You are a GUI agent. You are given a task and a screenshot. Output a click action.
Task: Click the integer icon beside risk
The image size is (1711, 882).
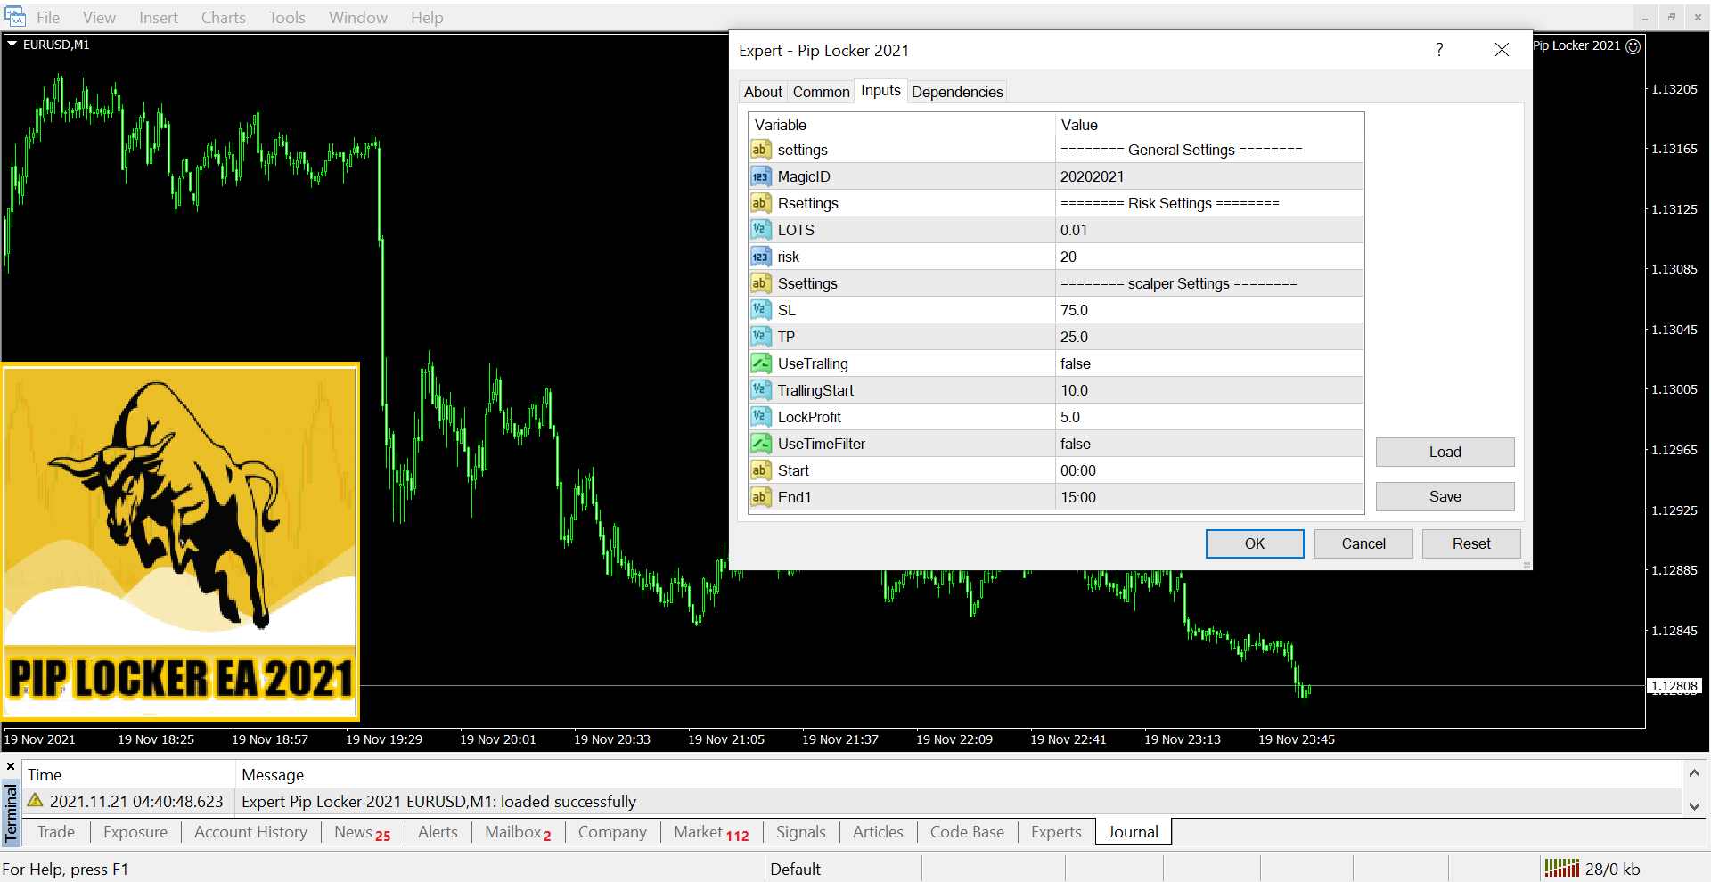pos(761,257)
